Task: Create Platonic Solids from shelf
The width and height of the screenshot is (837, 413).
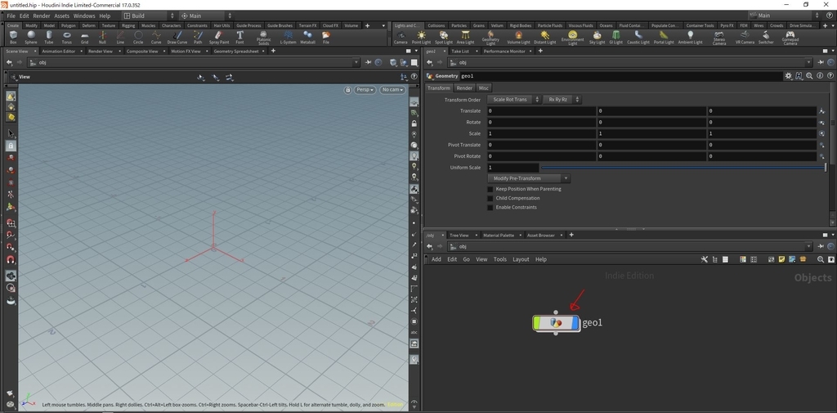Action: pyautogui.click(x=264, y=38)
